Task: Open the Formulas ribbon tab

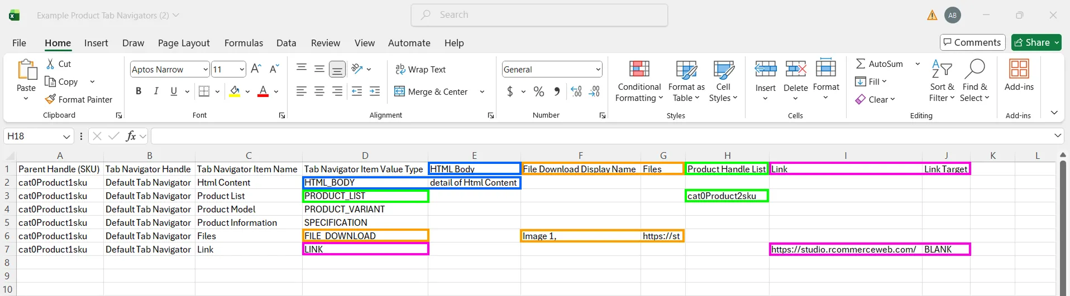Action: coord(243,43)
